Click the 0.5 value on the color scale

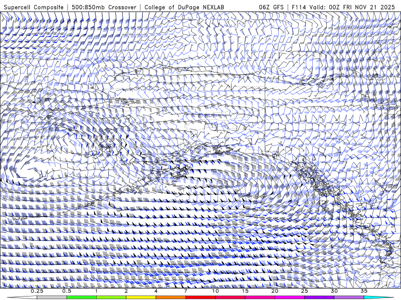click(67, 291)
